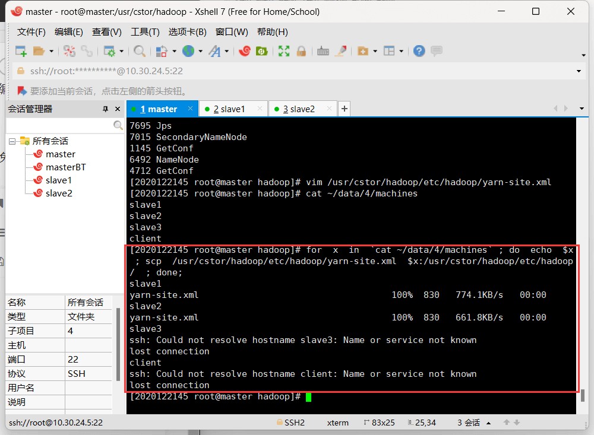Click the blue help question mark icon
The image size is (594, 435).
419,51
